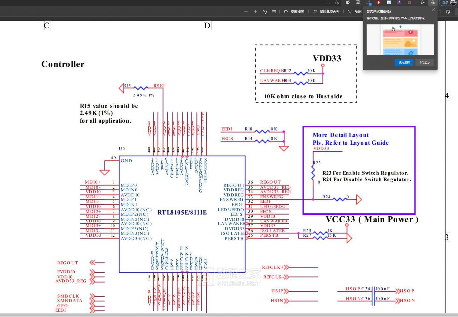Viewport: 458px width, 317px height.
Task: Click the HSIN signal label
Action: coord(277,301)
